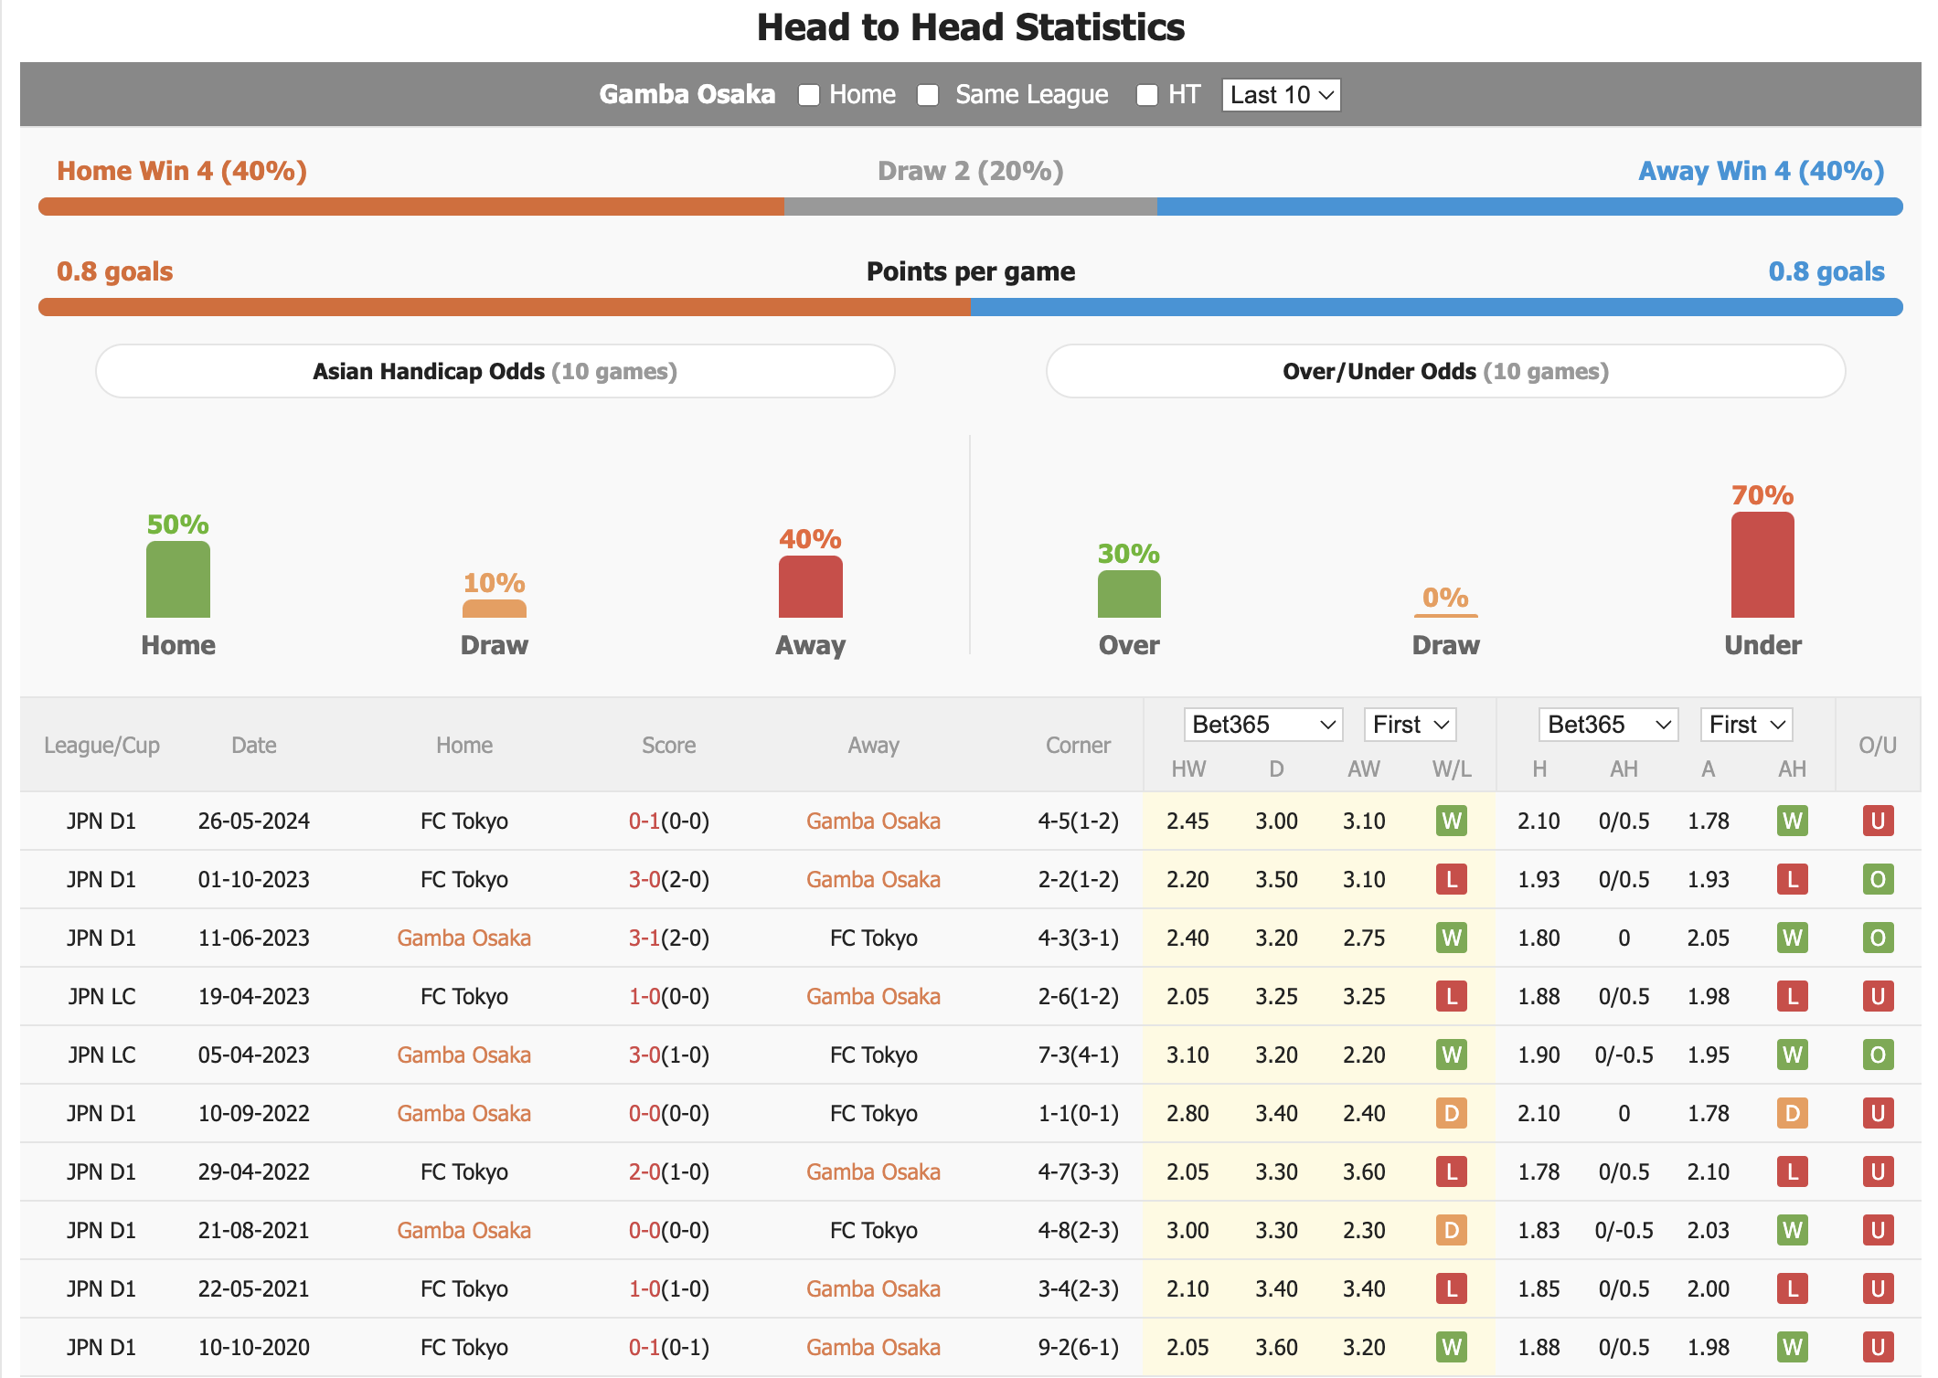
Task: Open Gamba Osaka link in 26-05-2024 row
Action: click(x=873, y=821)
